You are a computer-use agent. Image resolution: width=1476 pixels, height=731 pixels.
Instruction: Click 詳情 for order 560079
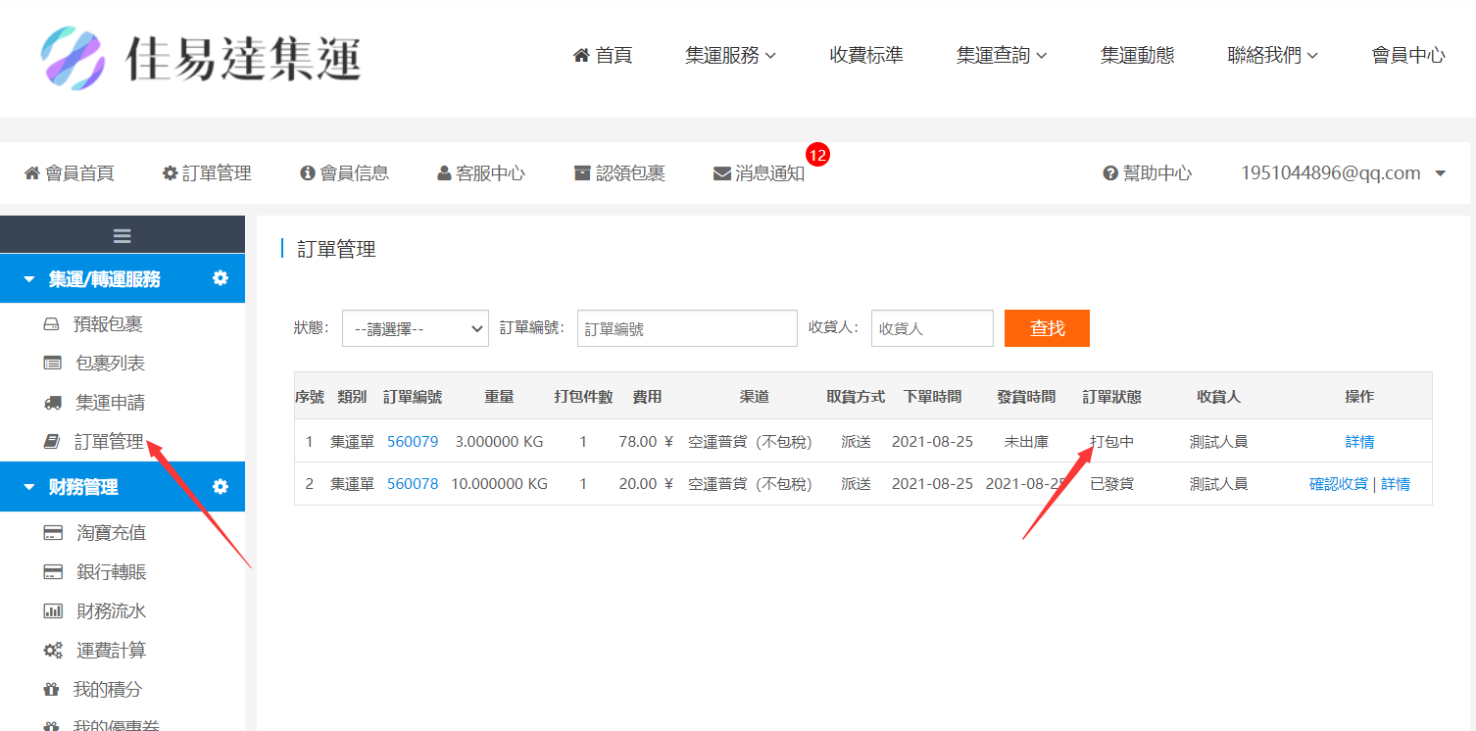(1359, 441)
